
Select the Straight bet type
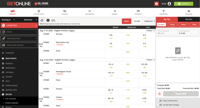(x=161, y=25)
